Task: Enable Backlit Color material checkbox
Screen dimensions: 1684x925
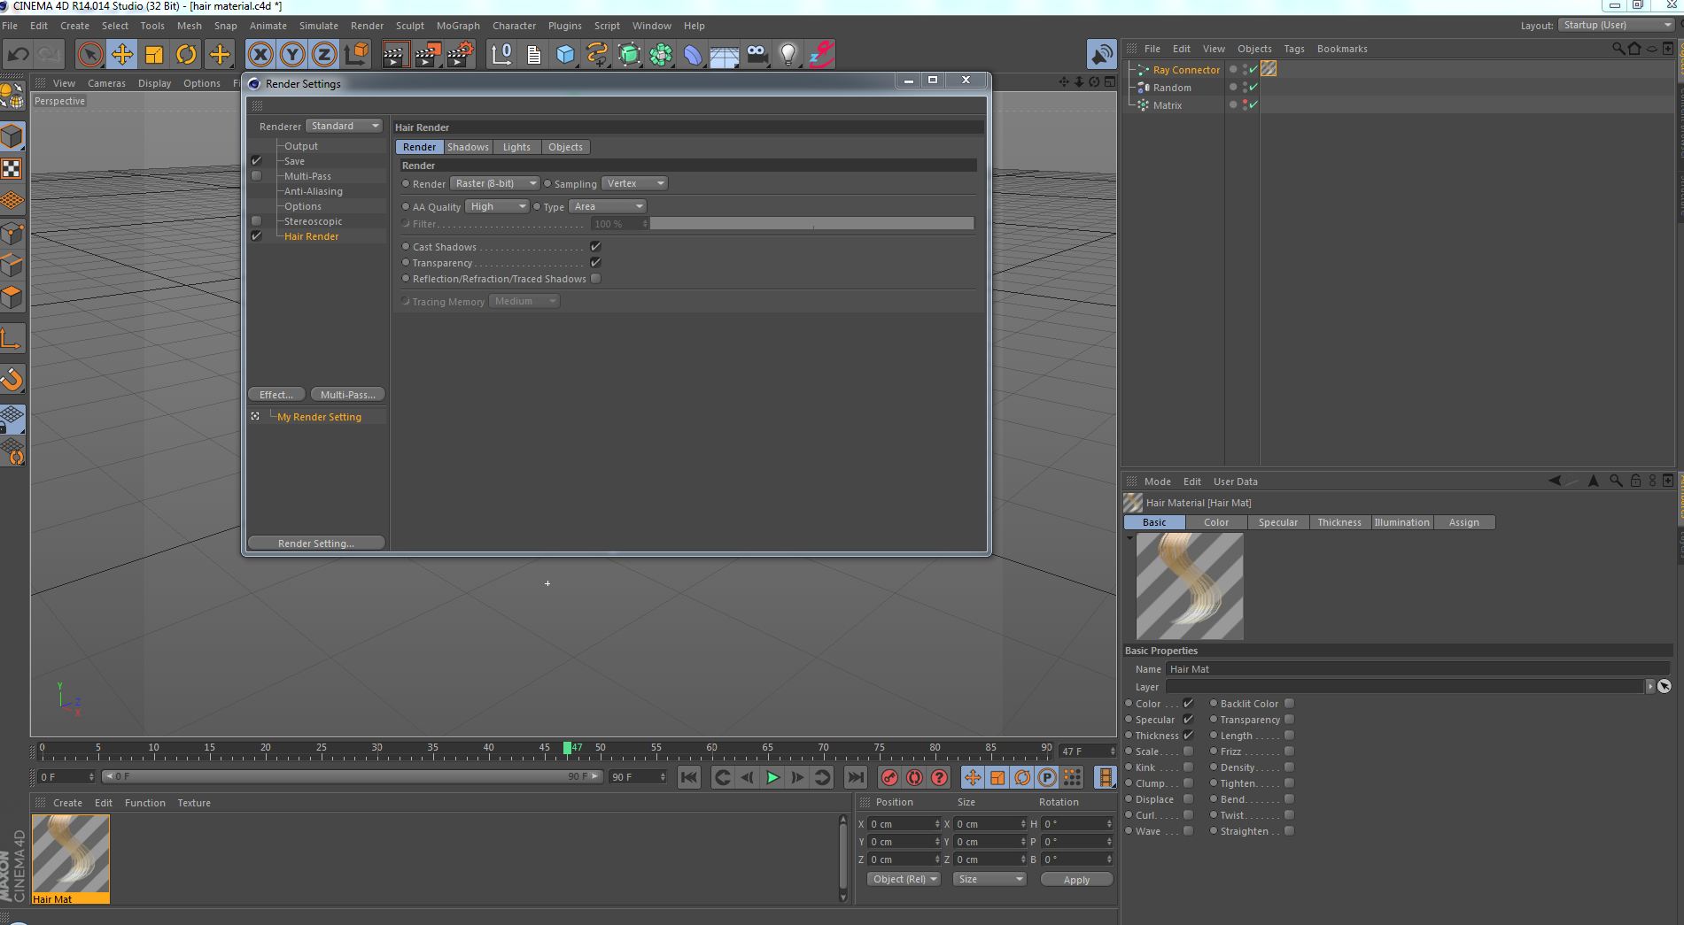Action: point(1289,704)
